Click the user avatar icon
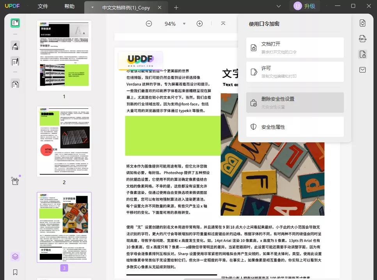 pyautogui.click(x=298, y=6)
